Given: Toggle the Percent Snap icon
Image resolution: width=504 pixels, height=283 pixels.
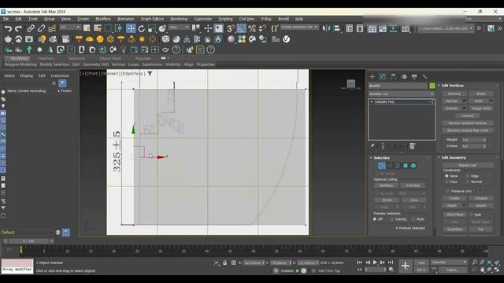Looking at the screenshot, I should (252, 28).
